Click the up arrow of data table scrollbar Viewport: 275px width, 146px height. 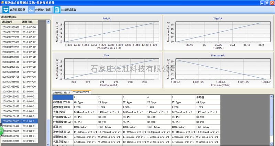tap(271, 97)
